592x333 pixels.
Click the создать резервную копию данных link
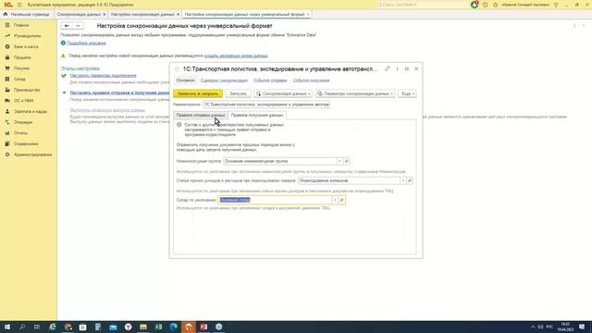tap(236, 55)
